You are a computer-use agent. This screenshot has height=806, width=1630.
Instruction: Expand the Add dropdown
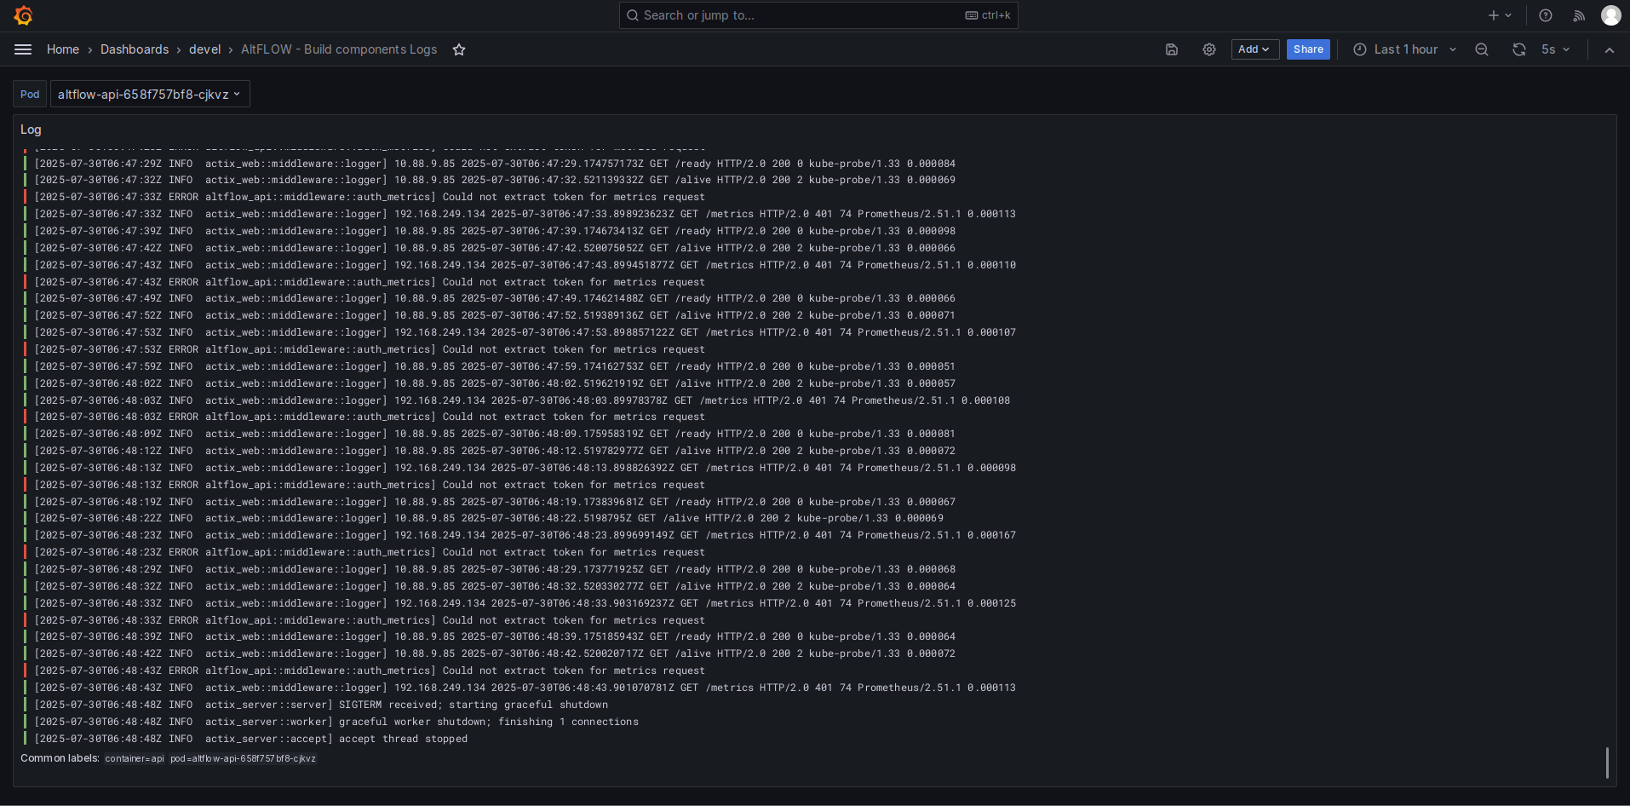(x=1254, y=49)
